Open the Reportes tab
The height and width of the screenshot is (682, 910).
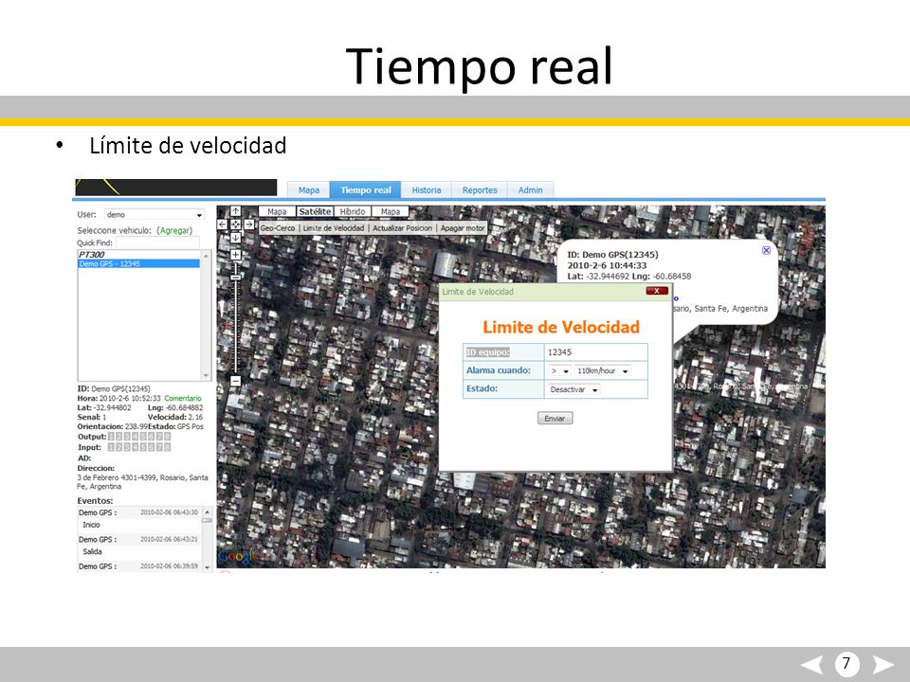pos(480,190)
